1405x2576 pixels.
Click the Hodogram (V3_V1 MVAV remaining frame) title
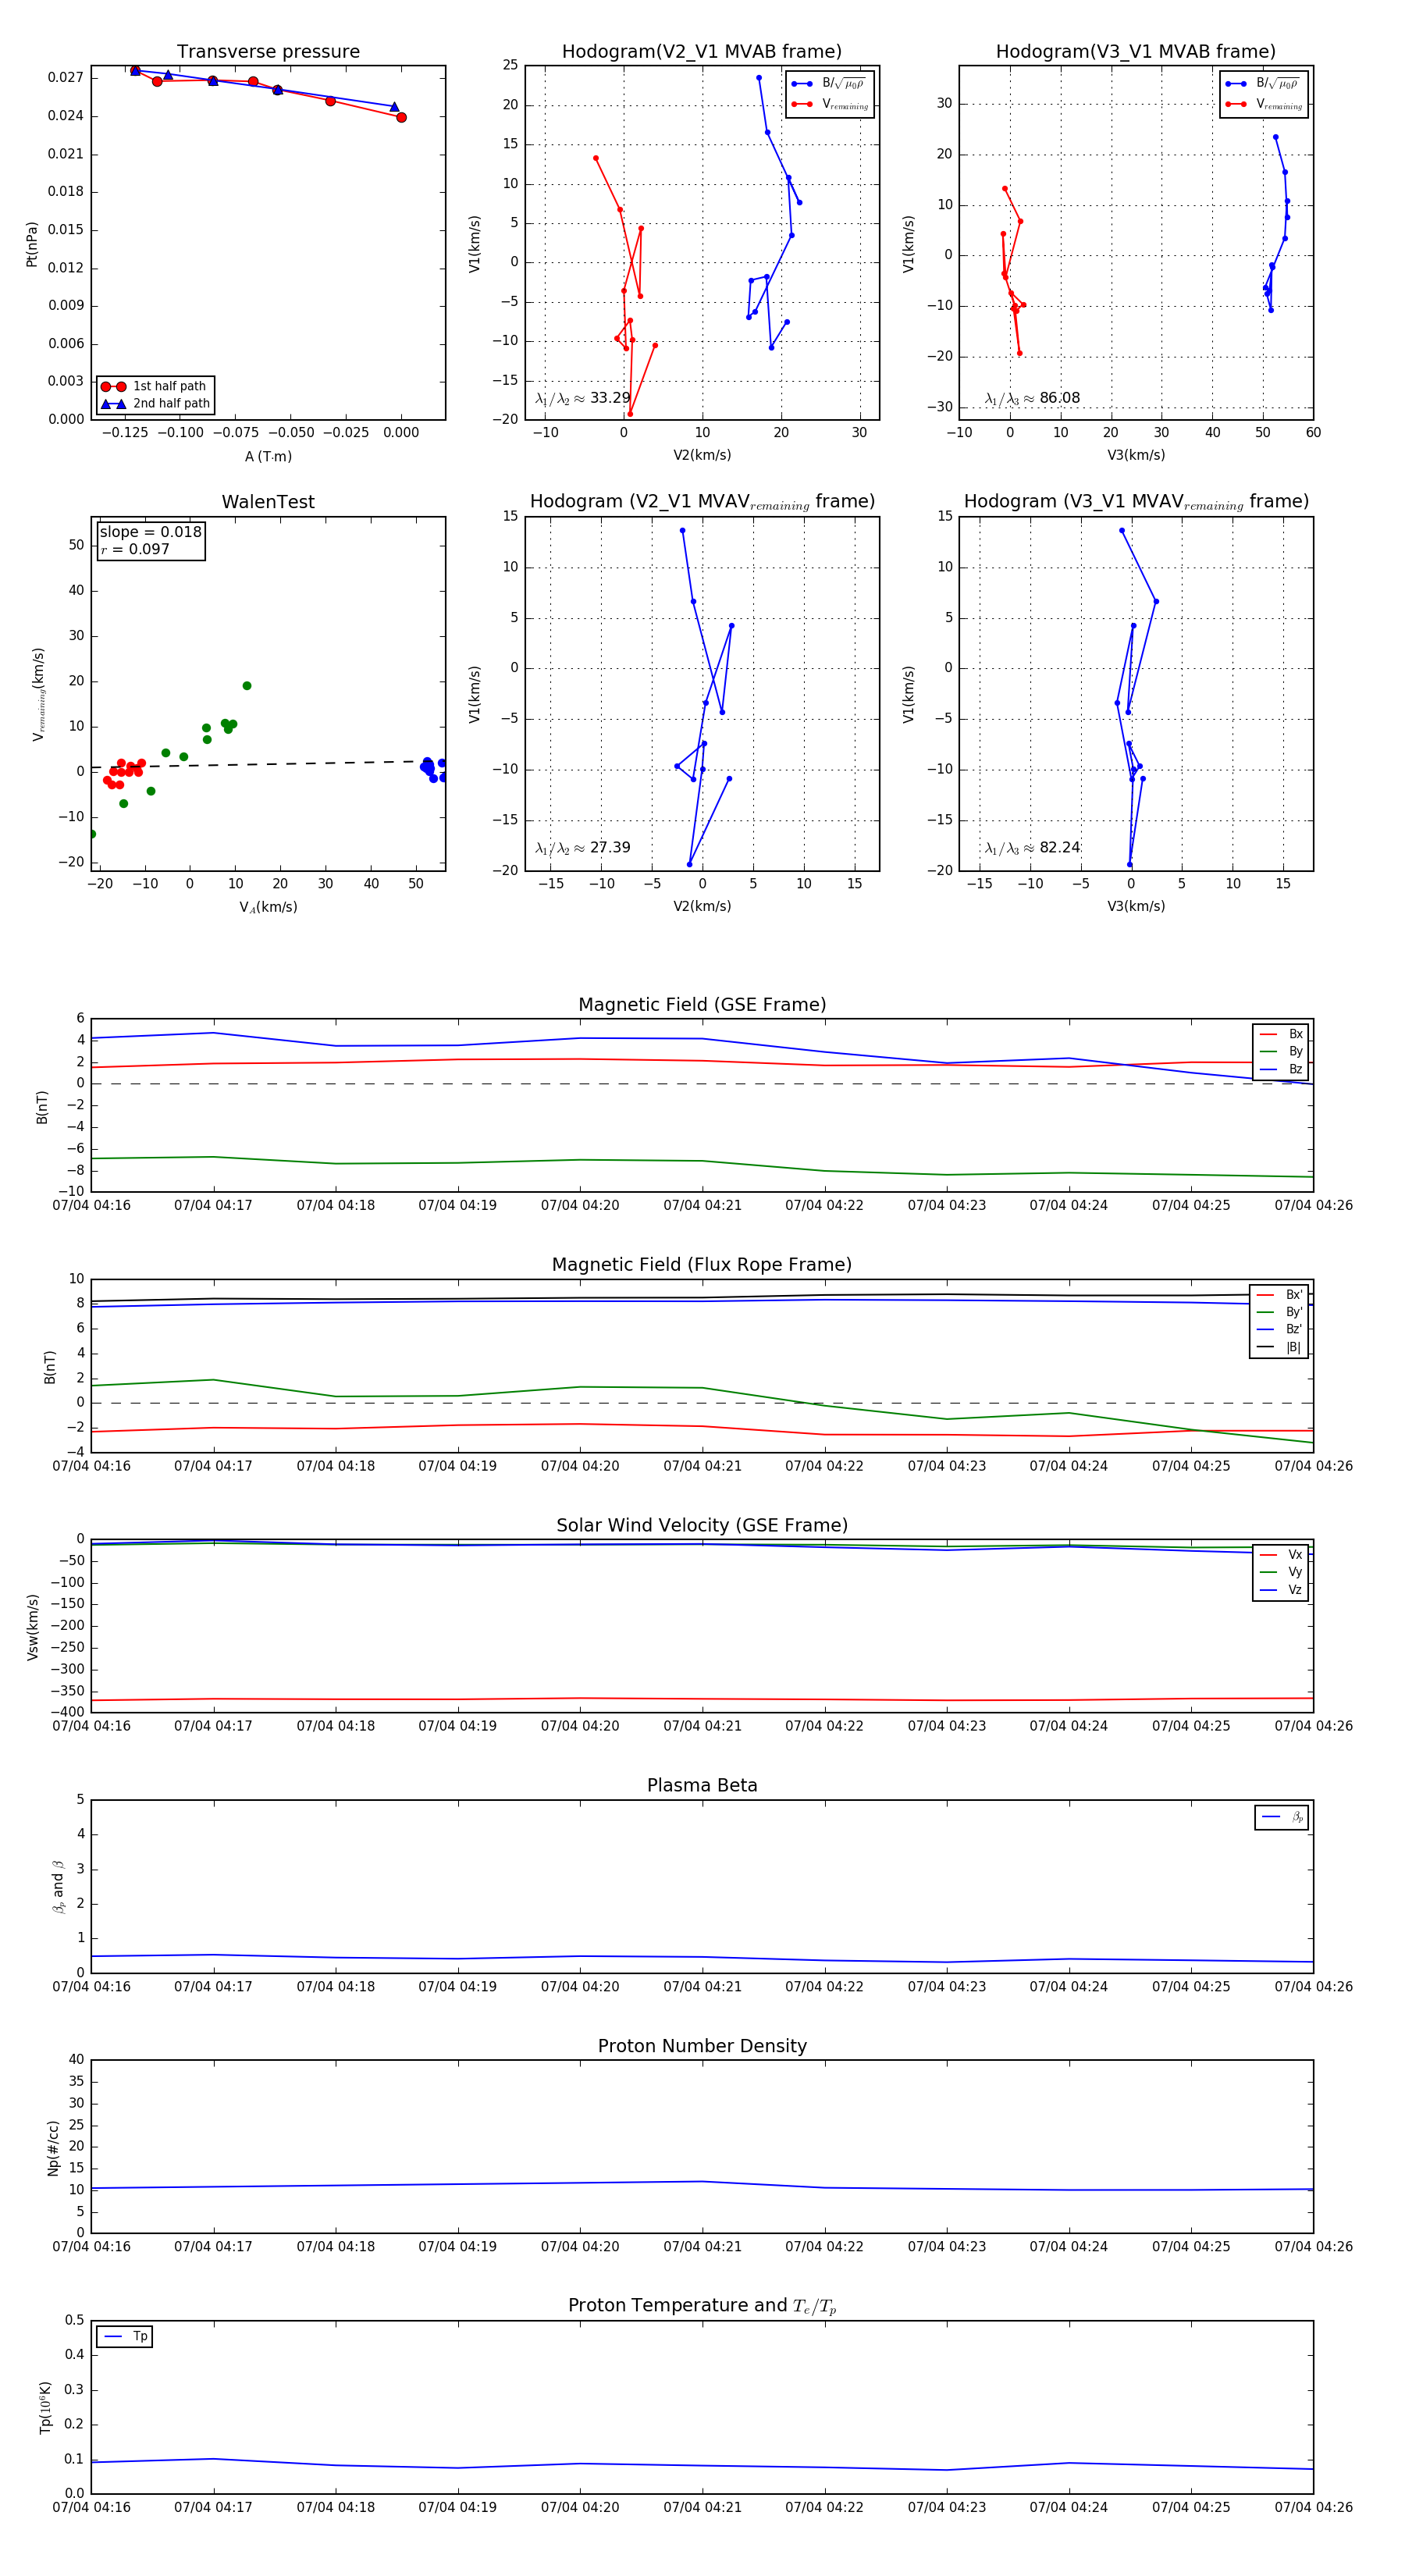tap(1136, 502)
